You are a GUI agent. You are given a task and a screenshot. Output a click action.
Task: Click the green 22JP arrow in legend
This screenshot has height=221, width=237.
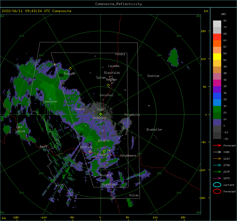[x=217, y=172]
